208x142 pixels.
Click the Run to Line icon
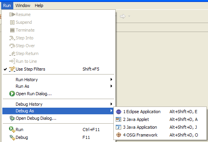[12, 61]
